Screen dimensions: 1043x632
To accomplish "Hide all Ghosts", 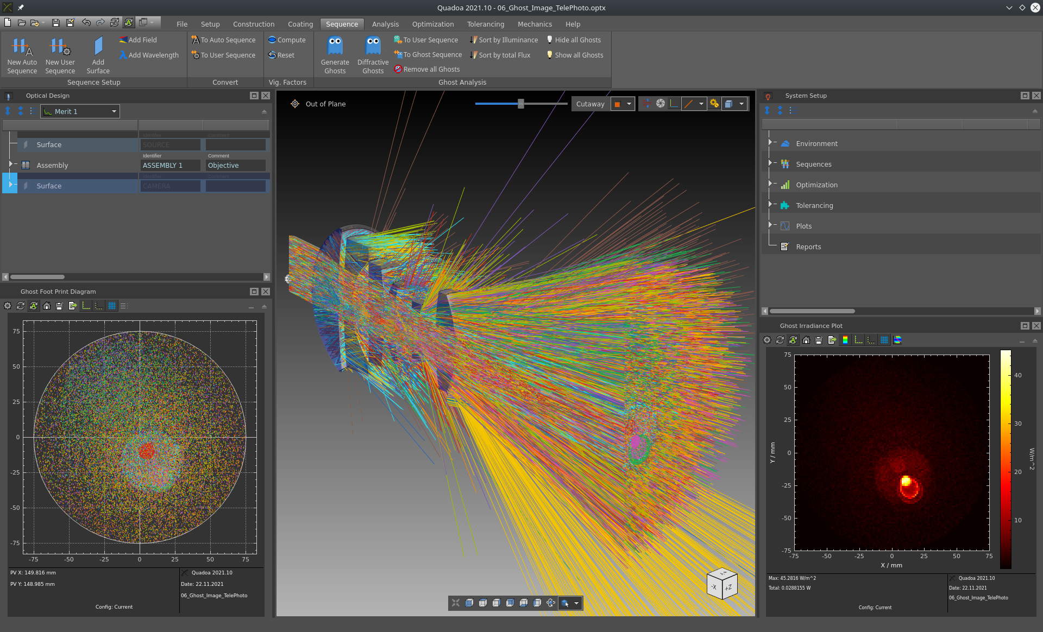I will 574,40.
